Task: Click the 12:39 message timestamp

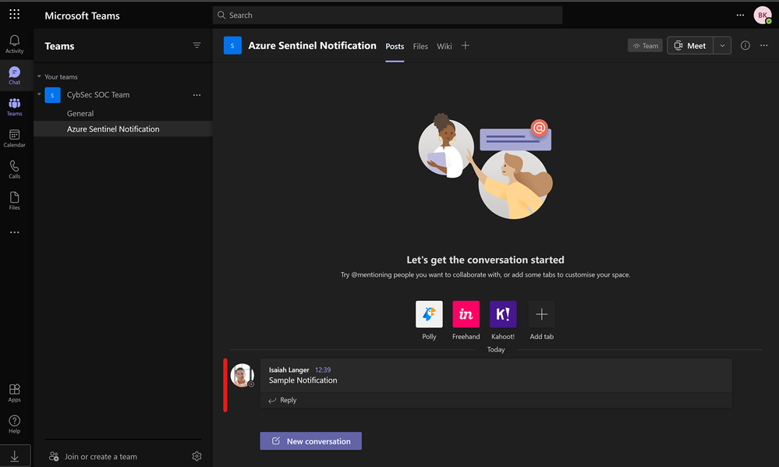Action: [322, 370]
